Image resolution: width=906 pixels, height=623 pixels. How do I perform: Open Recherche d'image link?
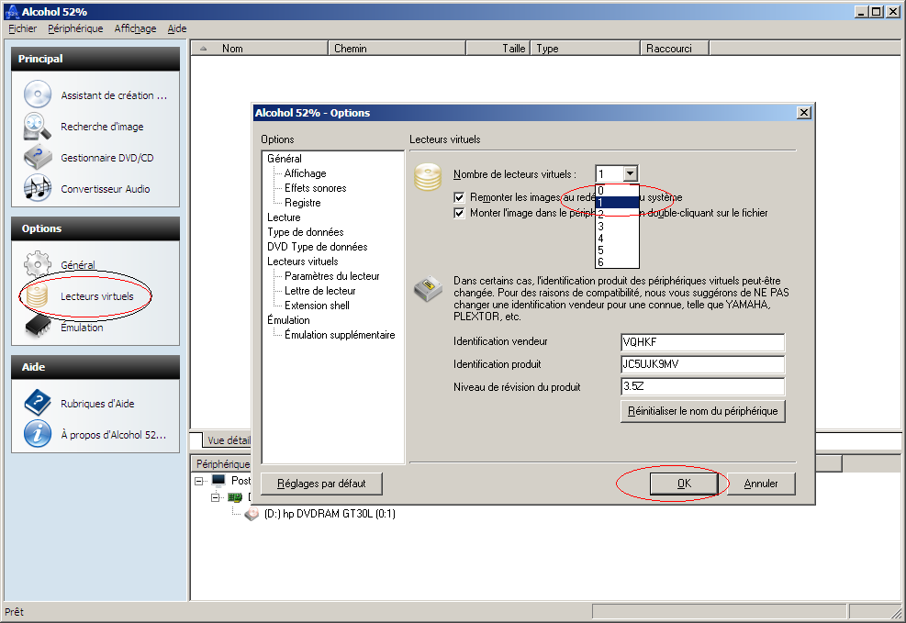[x=102, y=127]
